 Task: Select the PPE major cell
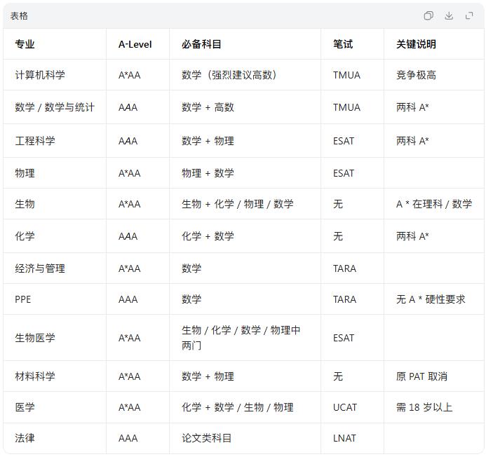click(23, 299)
